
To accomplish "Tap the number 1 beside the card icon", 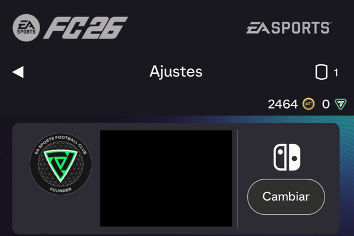I will 336,73.
